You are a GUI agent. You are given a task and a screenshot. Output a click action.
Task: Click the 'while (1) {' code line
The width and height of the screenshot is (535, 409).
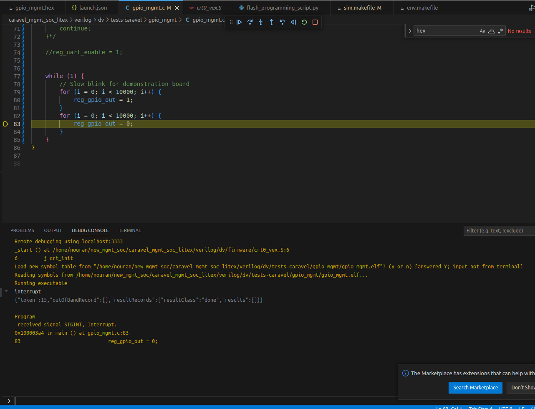click(x=65, y=76)
